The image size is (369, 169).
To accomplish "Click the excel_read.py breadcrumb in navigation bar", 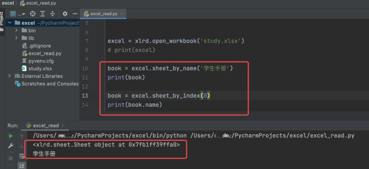I will (38, 3).
